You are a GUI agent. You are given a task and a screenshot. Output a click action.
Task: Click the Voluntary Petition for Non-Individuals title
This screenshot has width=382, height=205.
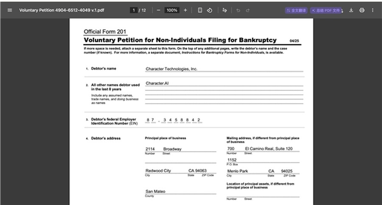[x=180, y=40]
